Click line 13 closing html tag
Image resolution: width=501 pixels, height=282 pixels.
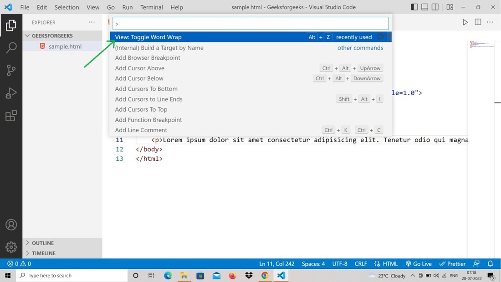(149, 159)
